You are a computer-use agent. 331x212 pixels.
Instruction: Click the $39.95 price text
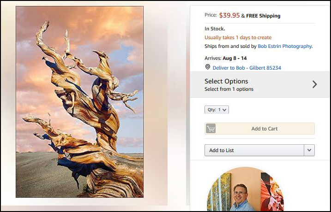click(229, 15)
